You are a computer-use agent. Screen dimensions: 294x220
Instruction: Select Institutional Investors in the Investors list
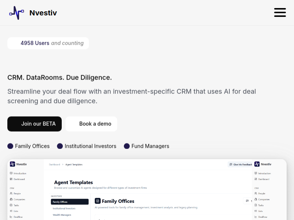[x=64, y=208]
